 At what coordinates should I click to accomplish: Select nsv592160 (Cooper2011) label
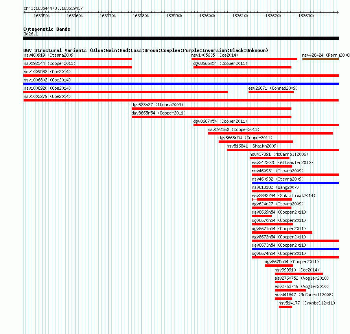click(x=234, y=129)
